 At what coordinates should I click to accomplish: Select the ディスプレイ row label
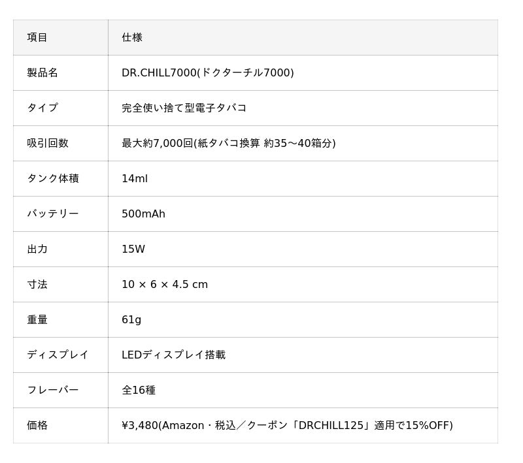[x=58, y=355]
